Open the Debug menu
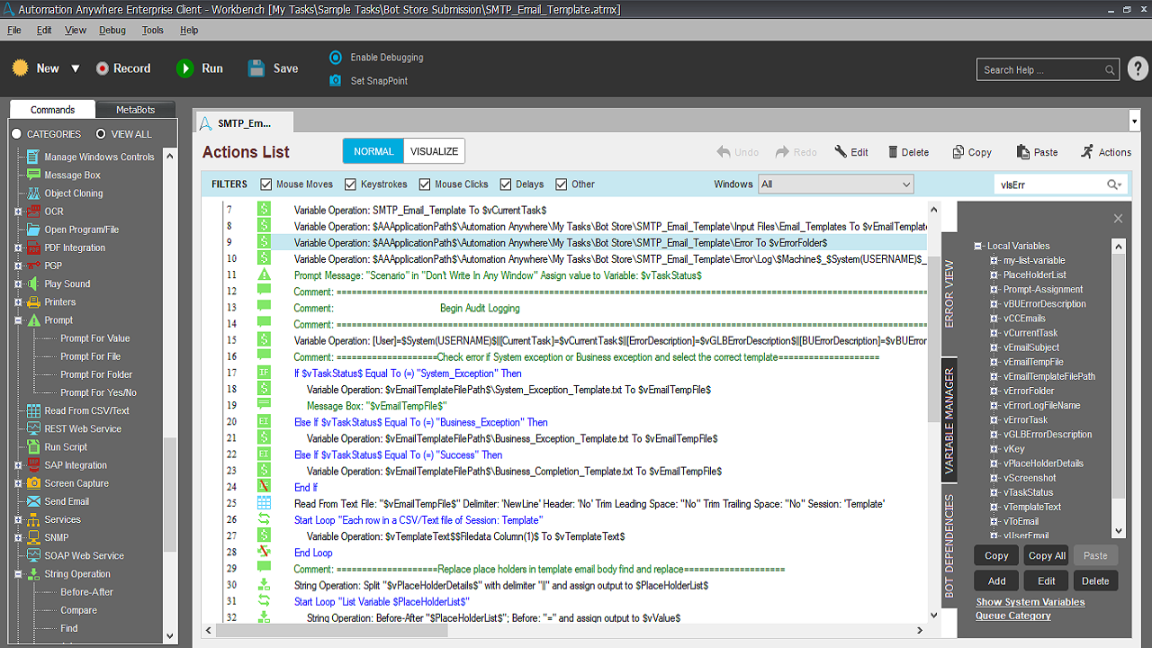Viewport: 1152px width, 648px height. [112, 30]
